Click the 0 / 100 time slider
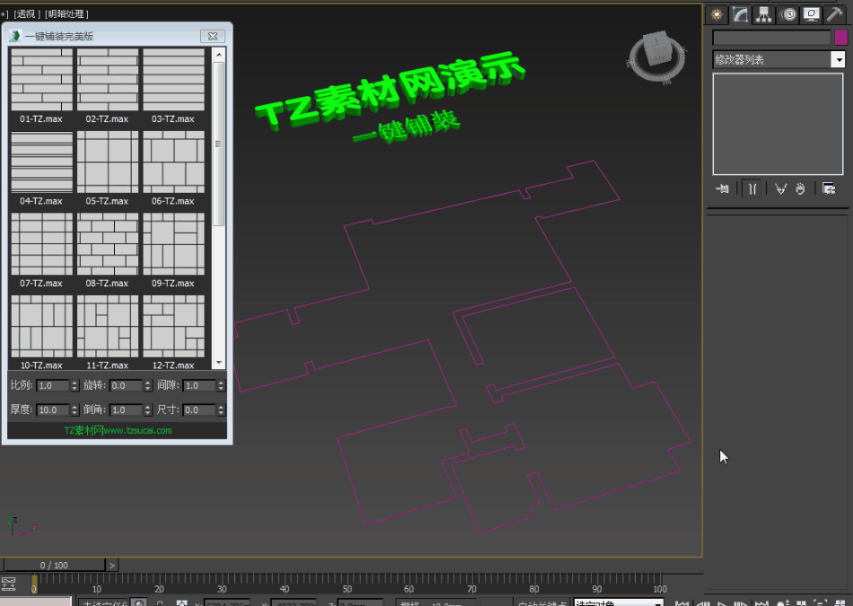Screen dimensions: 853x606 tap(55, 566)
